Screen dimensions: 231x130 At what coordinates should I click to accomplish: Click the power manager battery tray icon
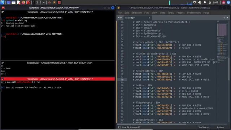coord(210,3)
